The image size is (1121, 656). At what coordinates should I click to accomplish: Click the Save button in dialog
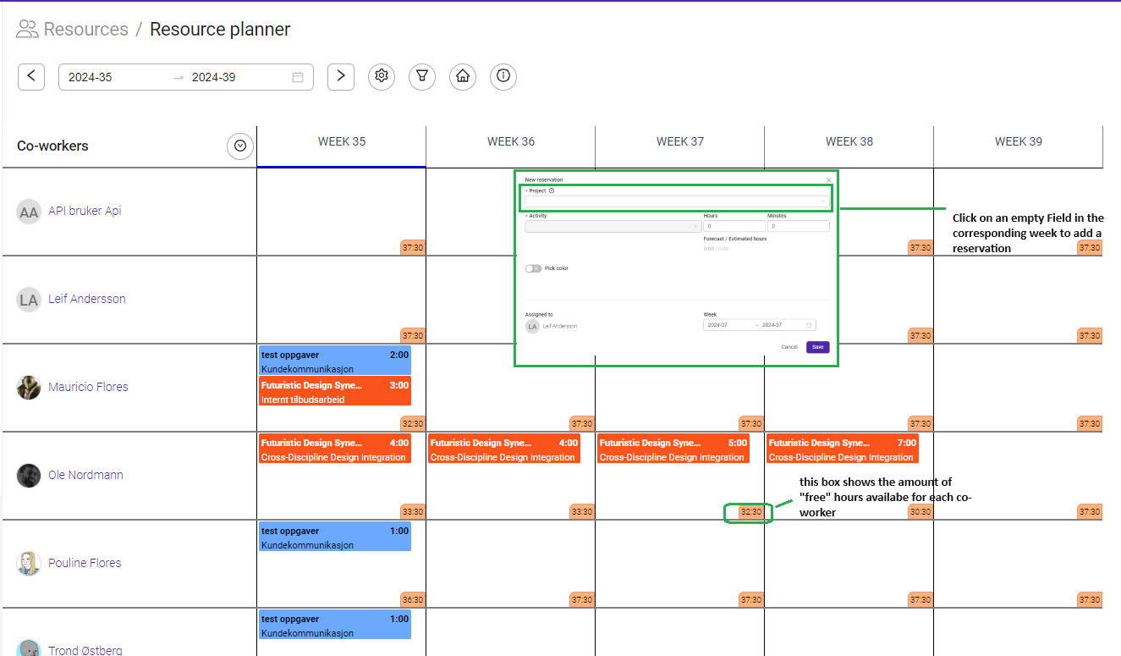click(817, 347)
